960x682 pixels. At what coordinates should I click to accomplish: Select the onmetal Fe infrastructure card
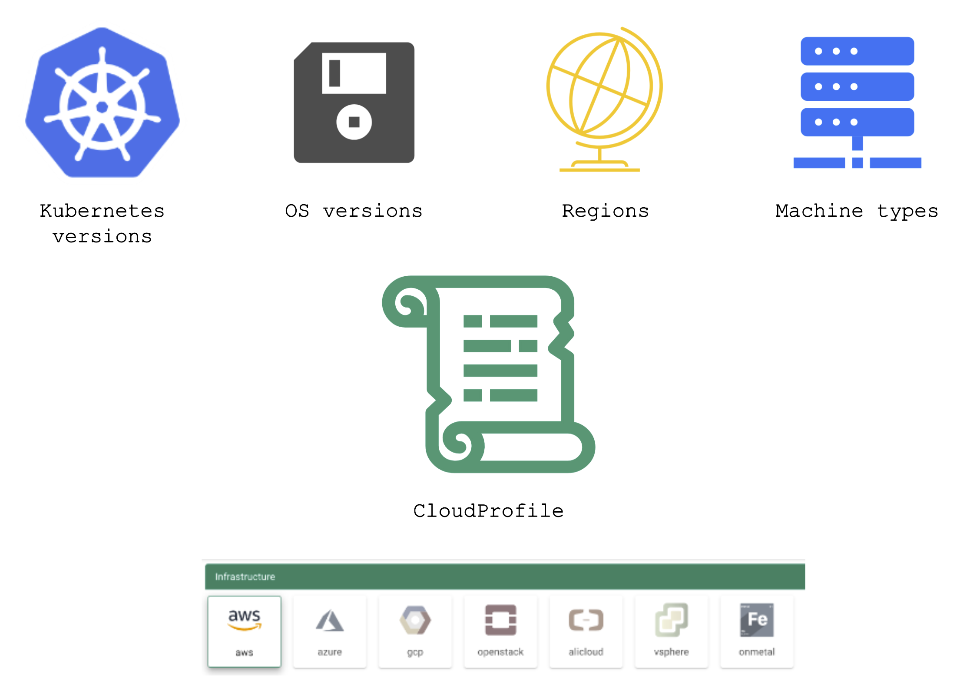click(757, 631)
